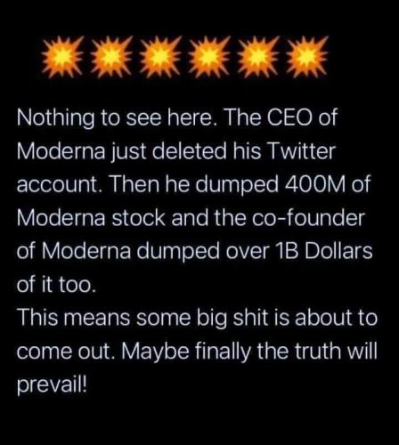Image resolution: width=399 pixels, height=445 pixels.
Task: Click the word "finally" in the text
Action: [223, 352]
